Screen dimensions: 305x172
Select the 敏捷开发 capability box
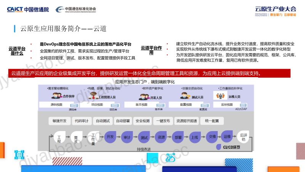pyautogui.click(x=59, y=121)
